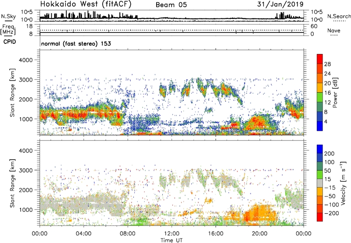Click the "20:00" time tick label

click(x=259, y=234)
